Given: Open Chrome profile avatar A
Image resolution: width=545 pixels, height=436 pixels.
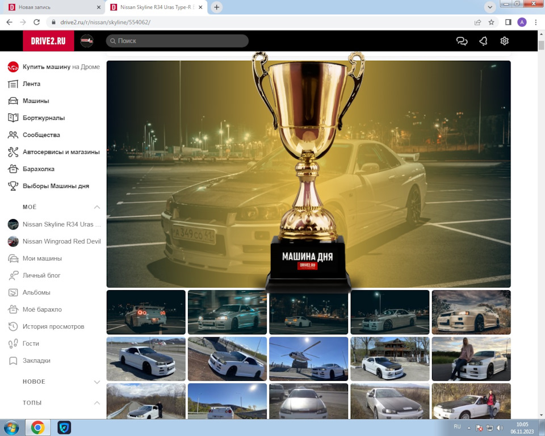Looking at the screenshot, I should pyautogui.click(x=522, y=22).
